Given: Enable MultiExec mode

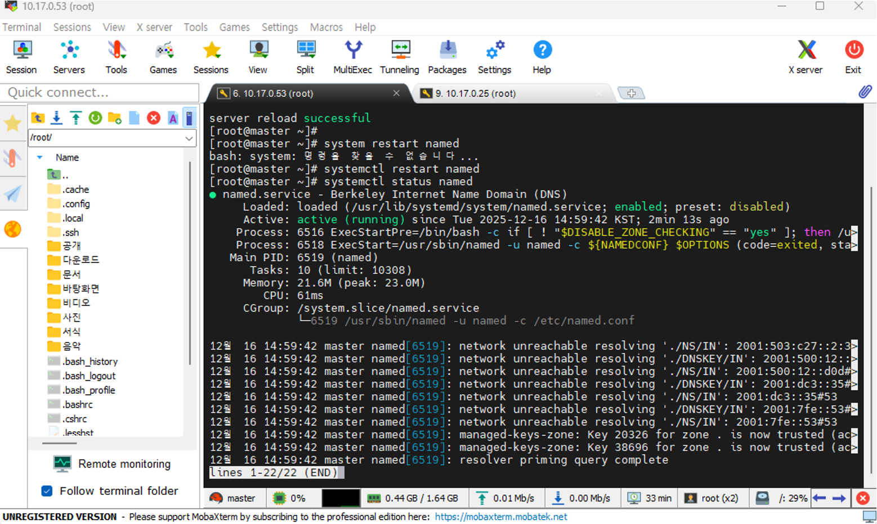Looking at the screenshot, I should point(353,57).
